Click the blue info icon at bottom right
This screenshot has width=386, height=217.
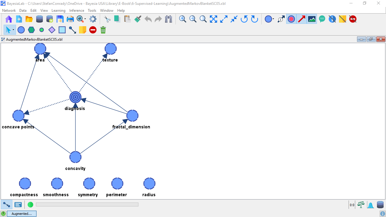tap(383, 213)
